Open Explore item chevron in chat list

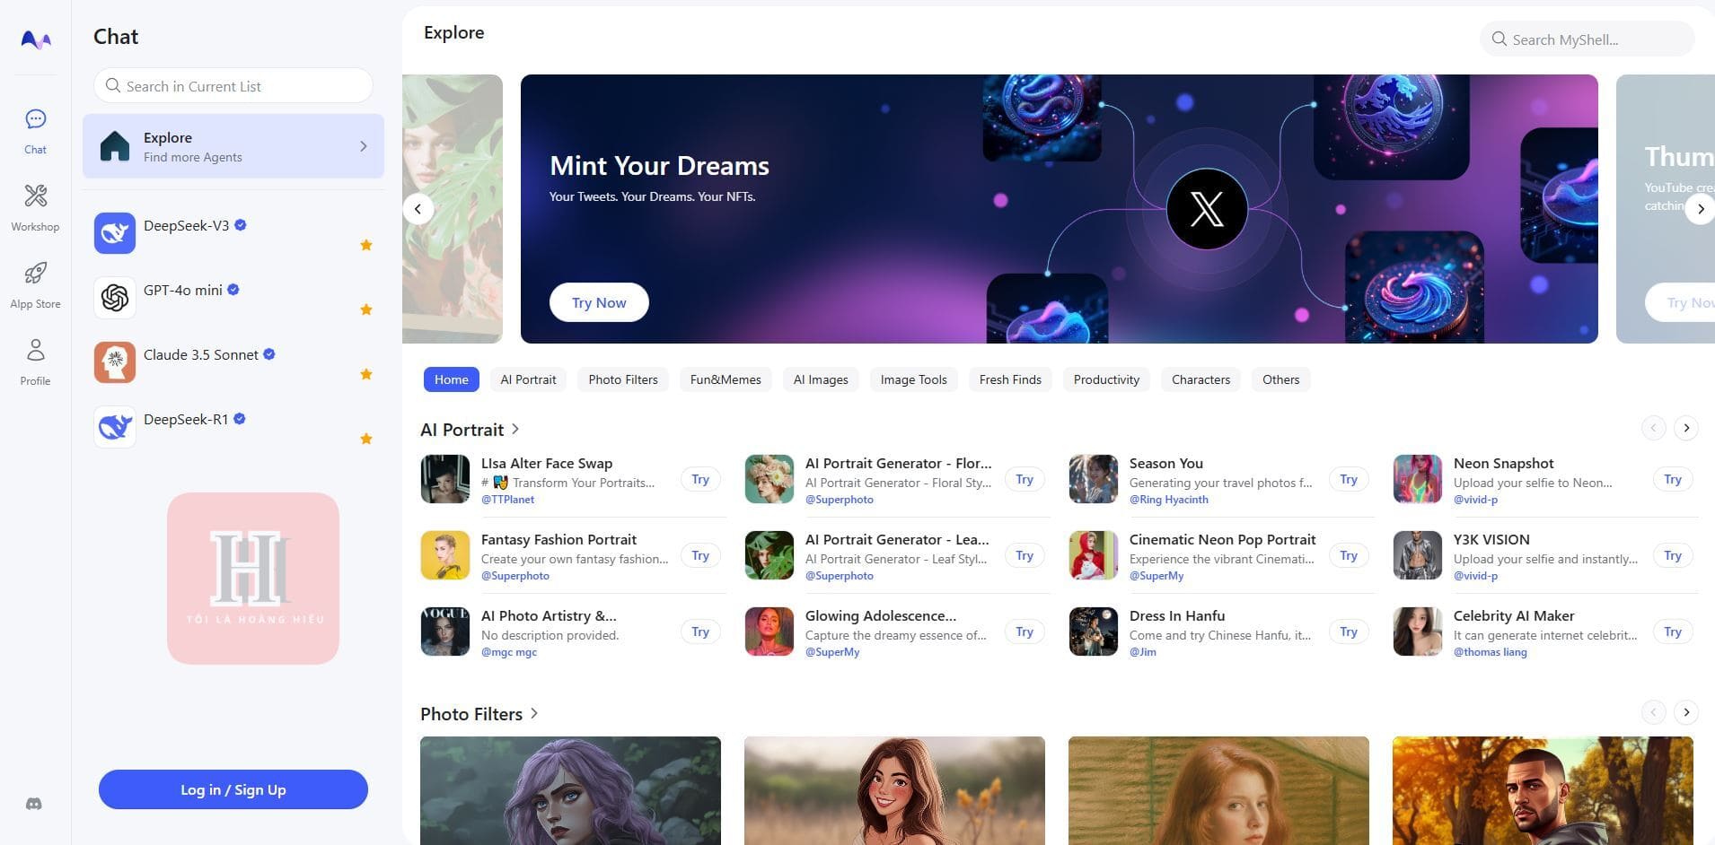(364, 146)
